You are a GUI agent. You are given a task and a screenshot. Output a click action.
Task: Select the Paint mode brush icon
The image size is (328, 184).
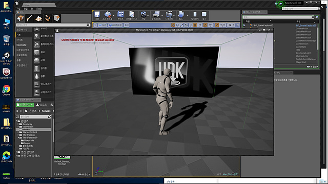(x=30, y=18)
